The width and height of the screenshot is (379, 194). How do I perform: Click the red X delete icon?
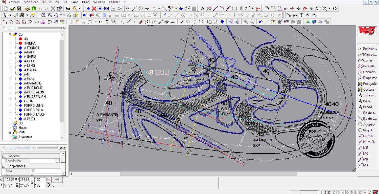tap(93, 9)
